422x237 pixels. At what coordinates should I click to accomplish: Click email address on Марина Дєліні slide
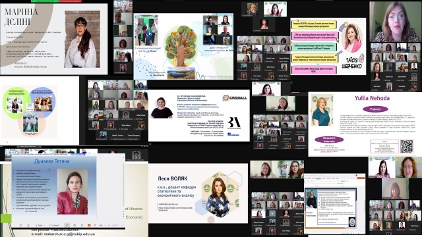pos(31,66)
